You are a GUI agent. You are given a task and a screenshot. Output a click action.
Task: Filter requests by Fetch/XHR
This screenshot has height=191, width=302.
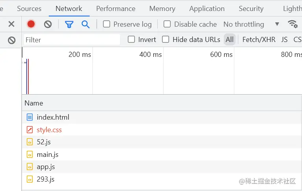pos(259,40)
